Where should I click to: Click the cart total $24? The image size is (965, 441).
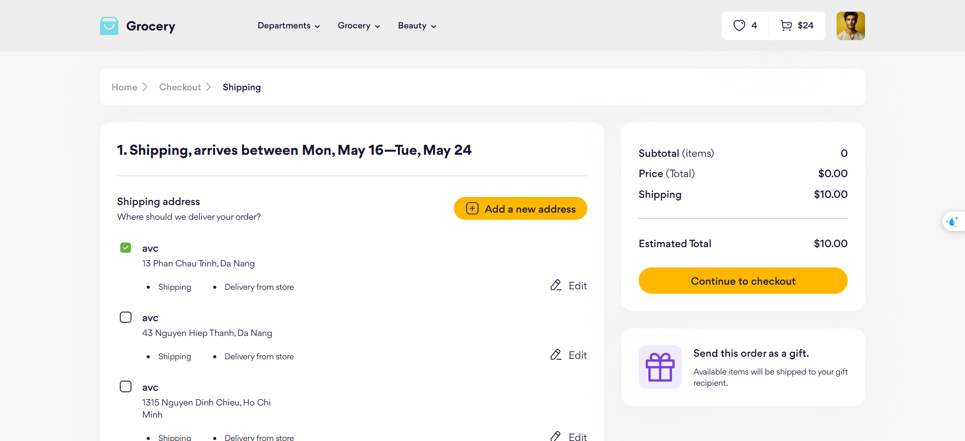click(x=806, y=25)
